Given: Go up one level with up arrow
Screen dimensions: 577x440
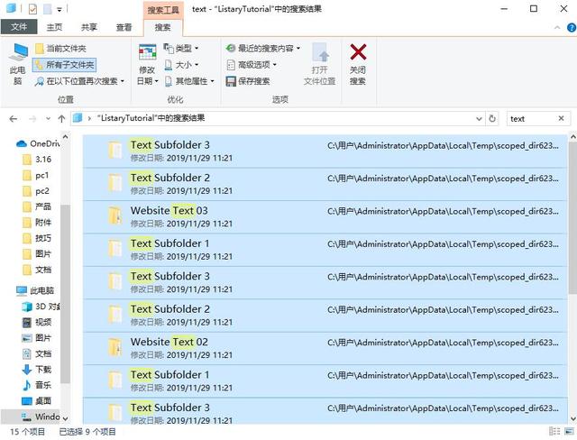Looking at the screenshot, I should [61, 119].
